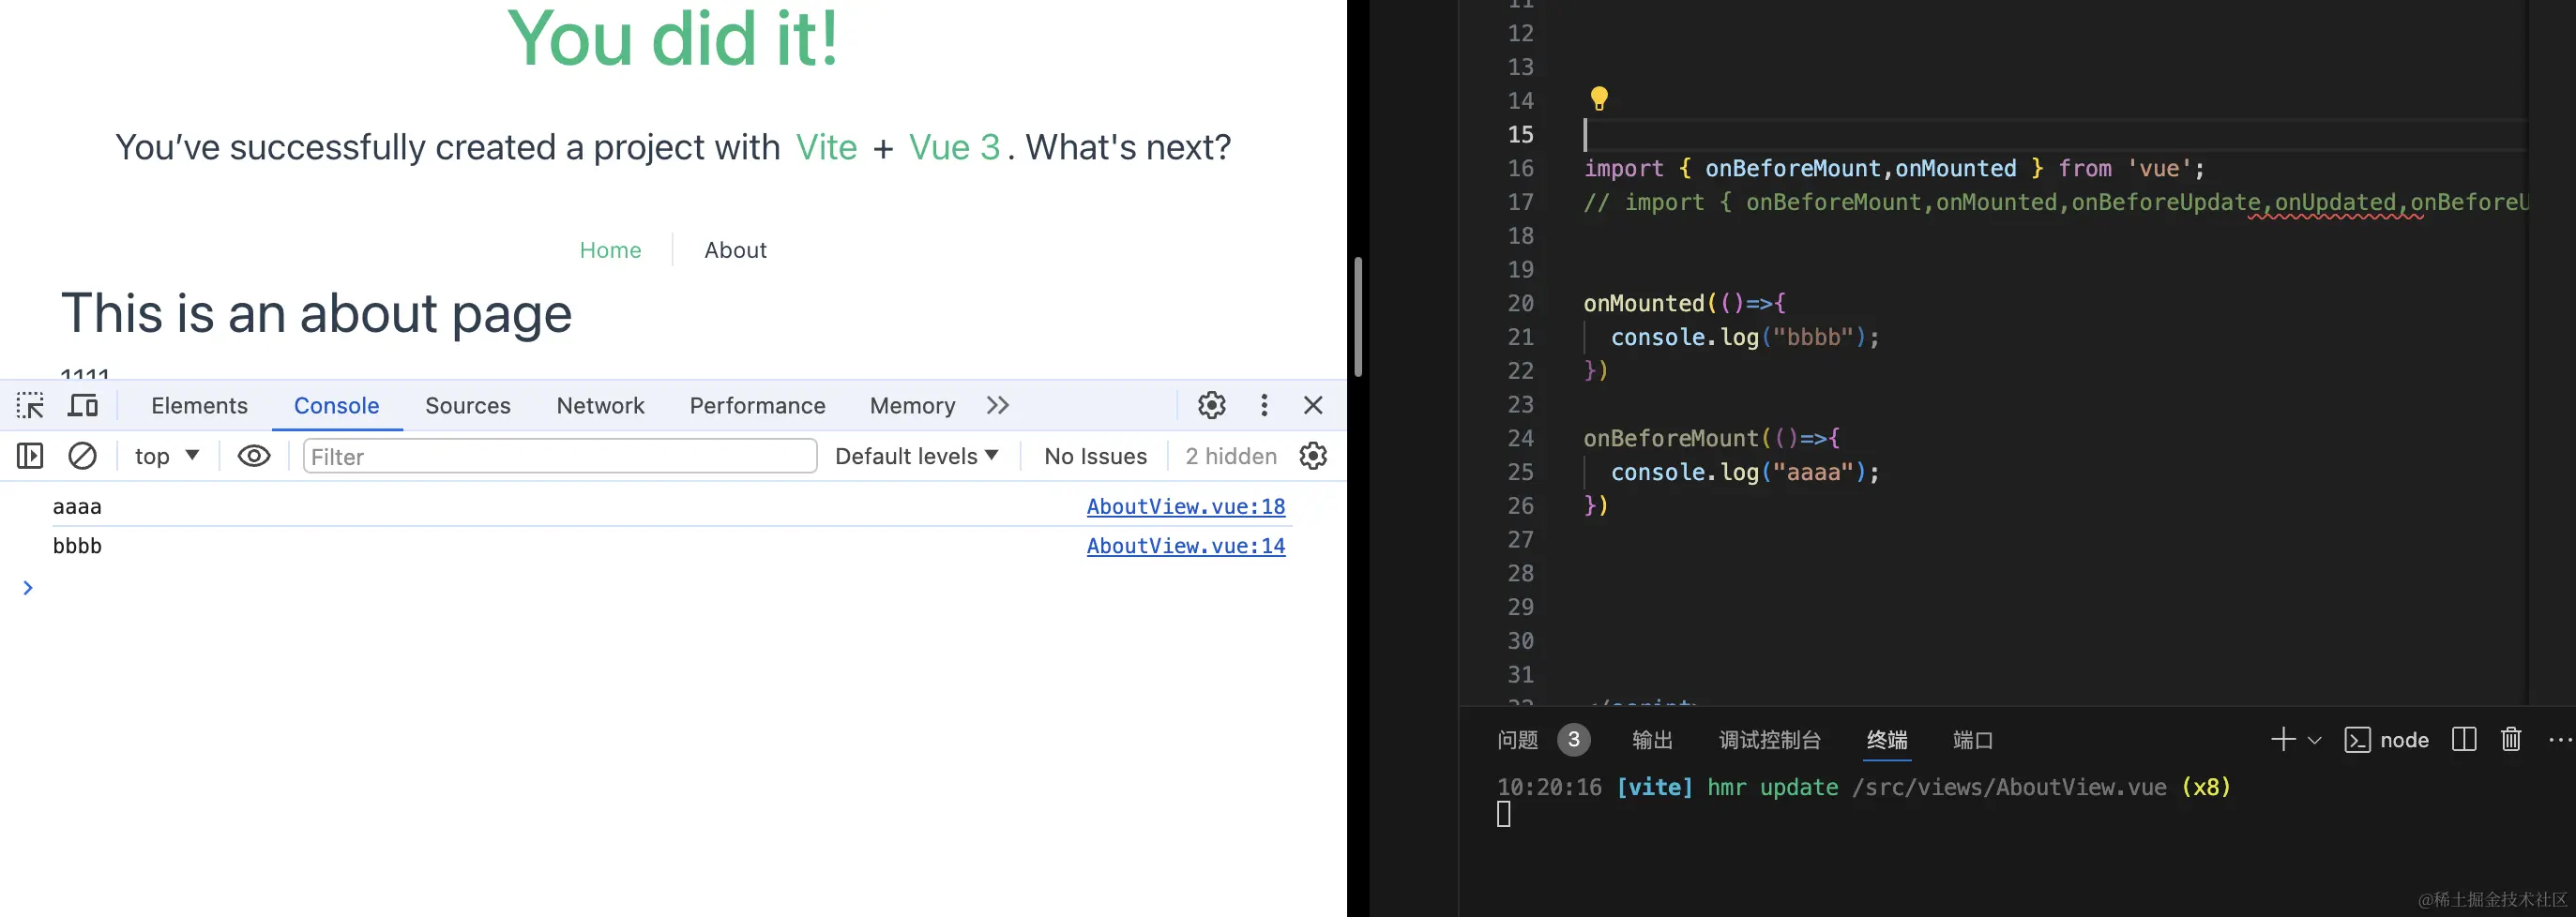Open the Sources tab
This screenshot has width=2576, height=917.
click(468, 405)
